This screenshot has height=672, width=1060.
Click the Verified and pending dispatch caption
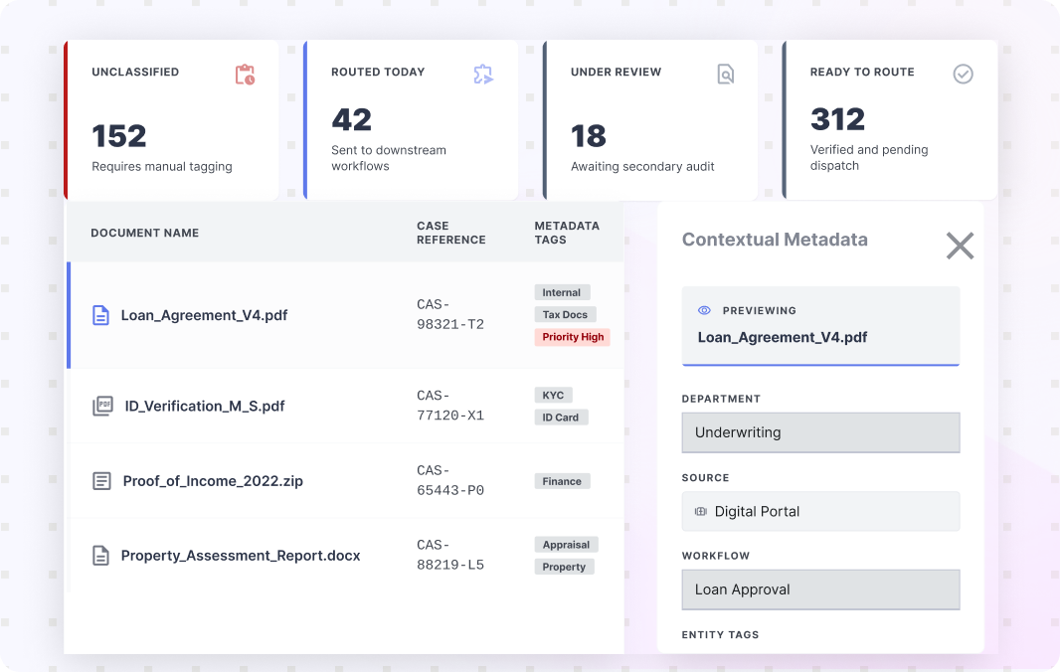click(x=869, y=157)
